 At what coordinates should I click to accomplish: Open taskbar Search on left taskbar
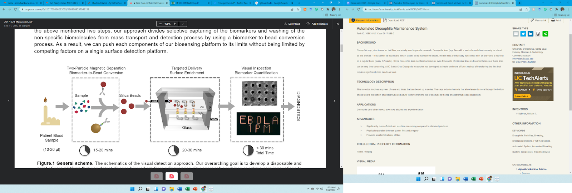tap(140, 189)
